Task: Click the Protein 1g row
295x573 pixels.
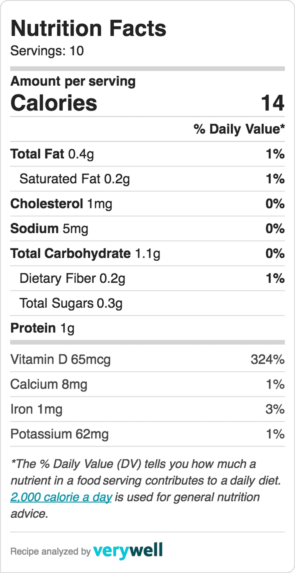Action: click(147, 328)
